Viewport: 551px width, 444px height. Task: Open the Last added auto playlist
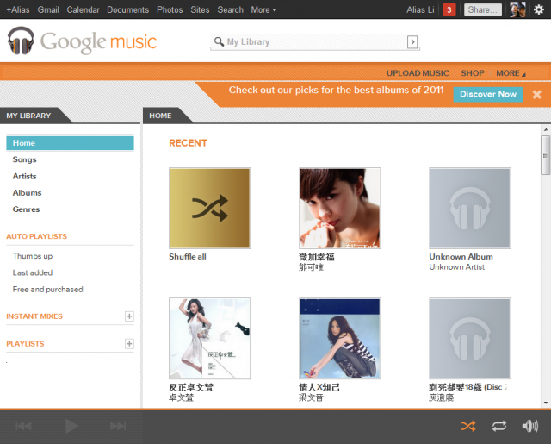point(33,272)
